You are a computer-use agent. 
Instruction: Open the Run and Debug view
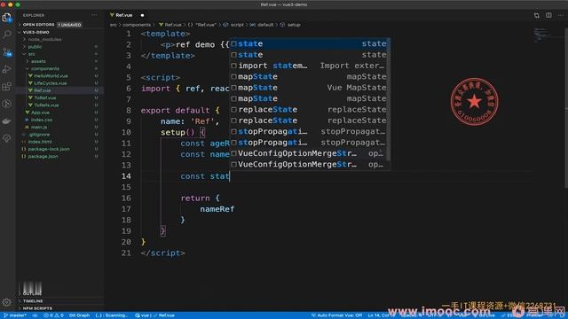tap(7, 69)
